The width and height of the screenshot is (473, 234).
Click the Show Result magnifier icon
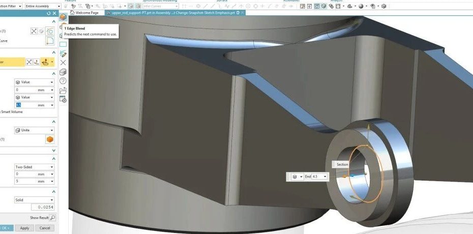[52, 217]
